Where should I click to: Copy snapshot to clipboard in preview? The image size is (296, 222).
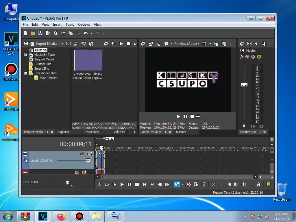coord(216,44)
